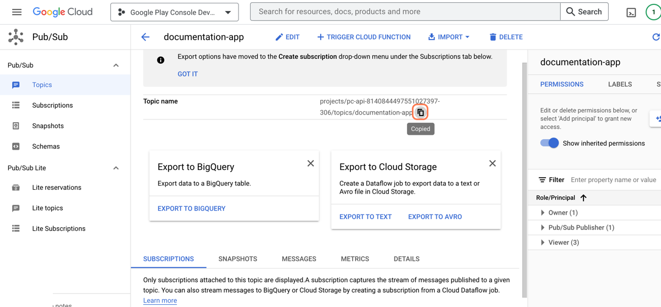
Task: Click the Filter icon
Action: coord(542,180)
